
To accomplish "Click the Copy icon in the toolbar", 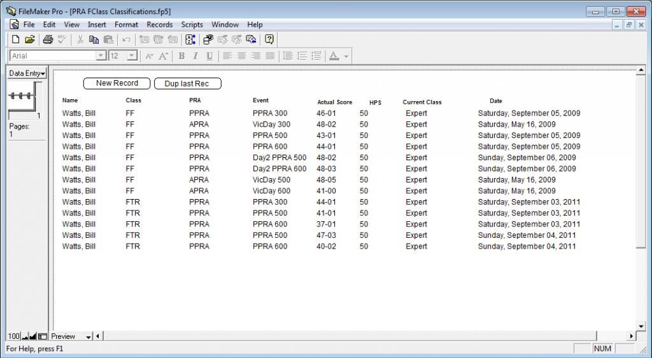I will (94, 39).
